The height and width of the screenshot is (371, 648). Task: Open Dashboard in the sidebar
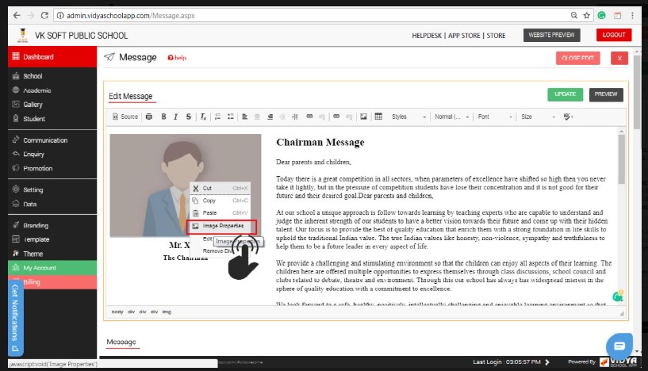(52, 56)
